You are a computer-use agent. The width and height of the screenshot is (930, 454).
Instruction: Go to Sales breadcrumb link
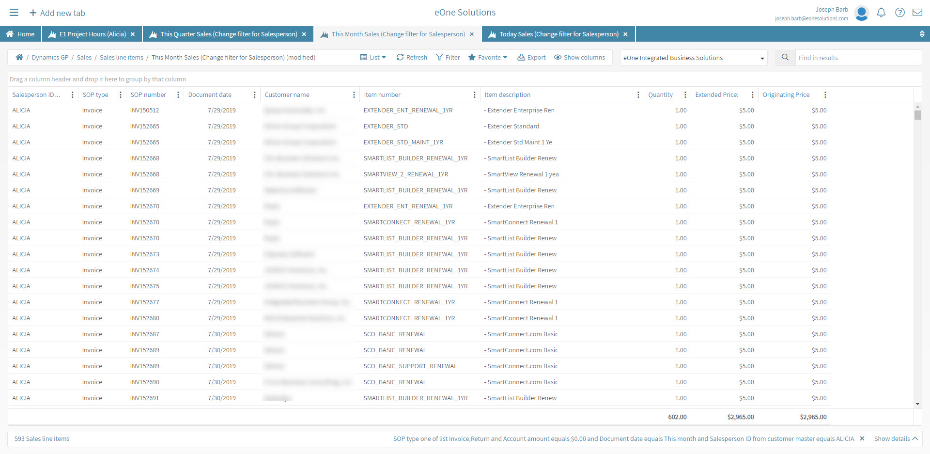click(x=84, y=57)
